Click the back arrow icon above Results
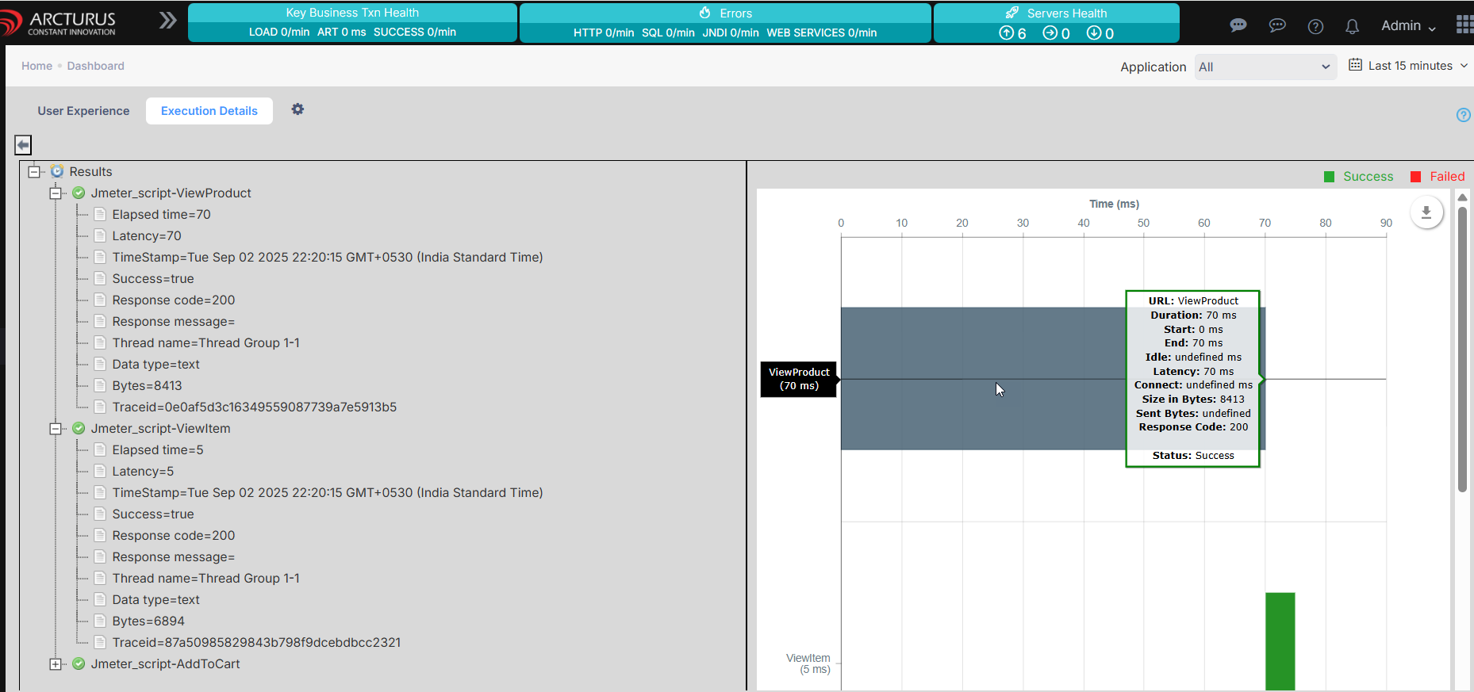 pyautogui.click(x=23, y=145)
